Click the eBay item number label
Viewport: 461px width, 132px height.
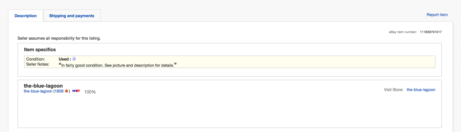(403, 32)
